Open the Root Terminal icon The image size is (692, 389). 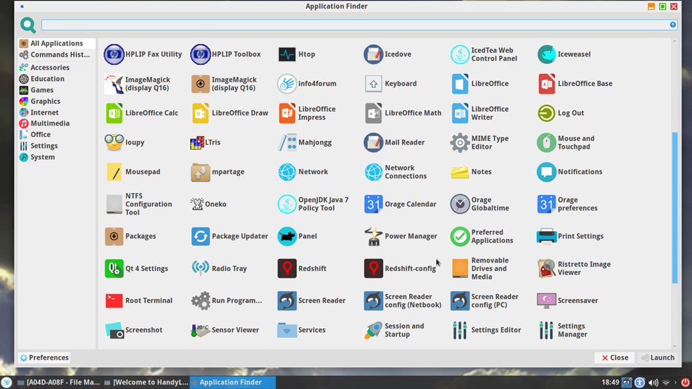[114, 300]
